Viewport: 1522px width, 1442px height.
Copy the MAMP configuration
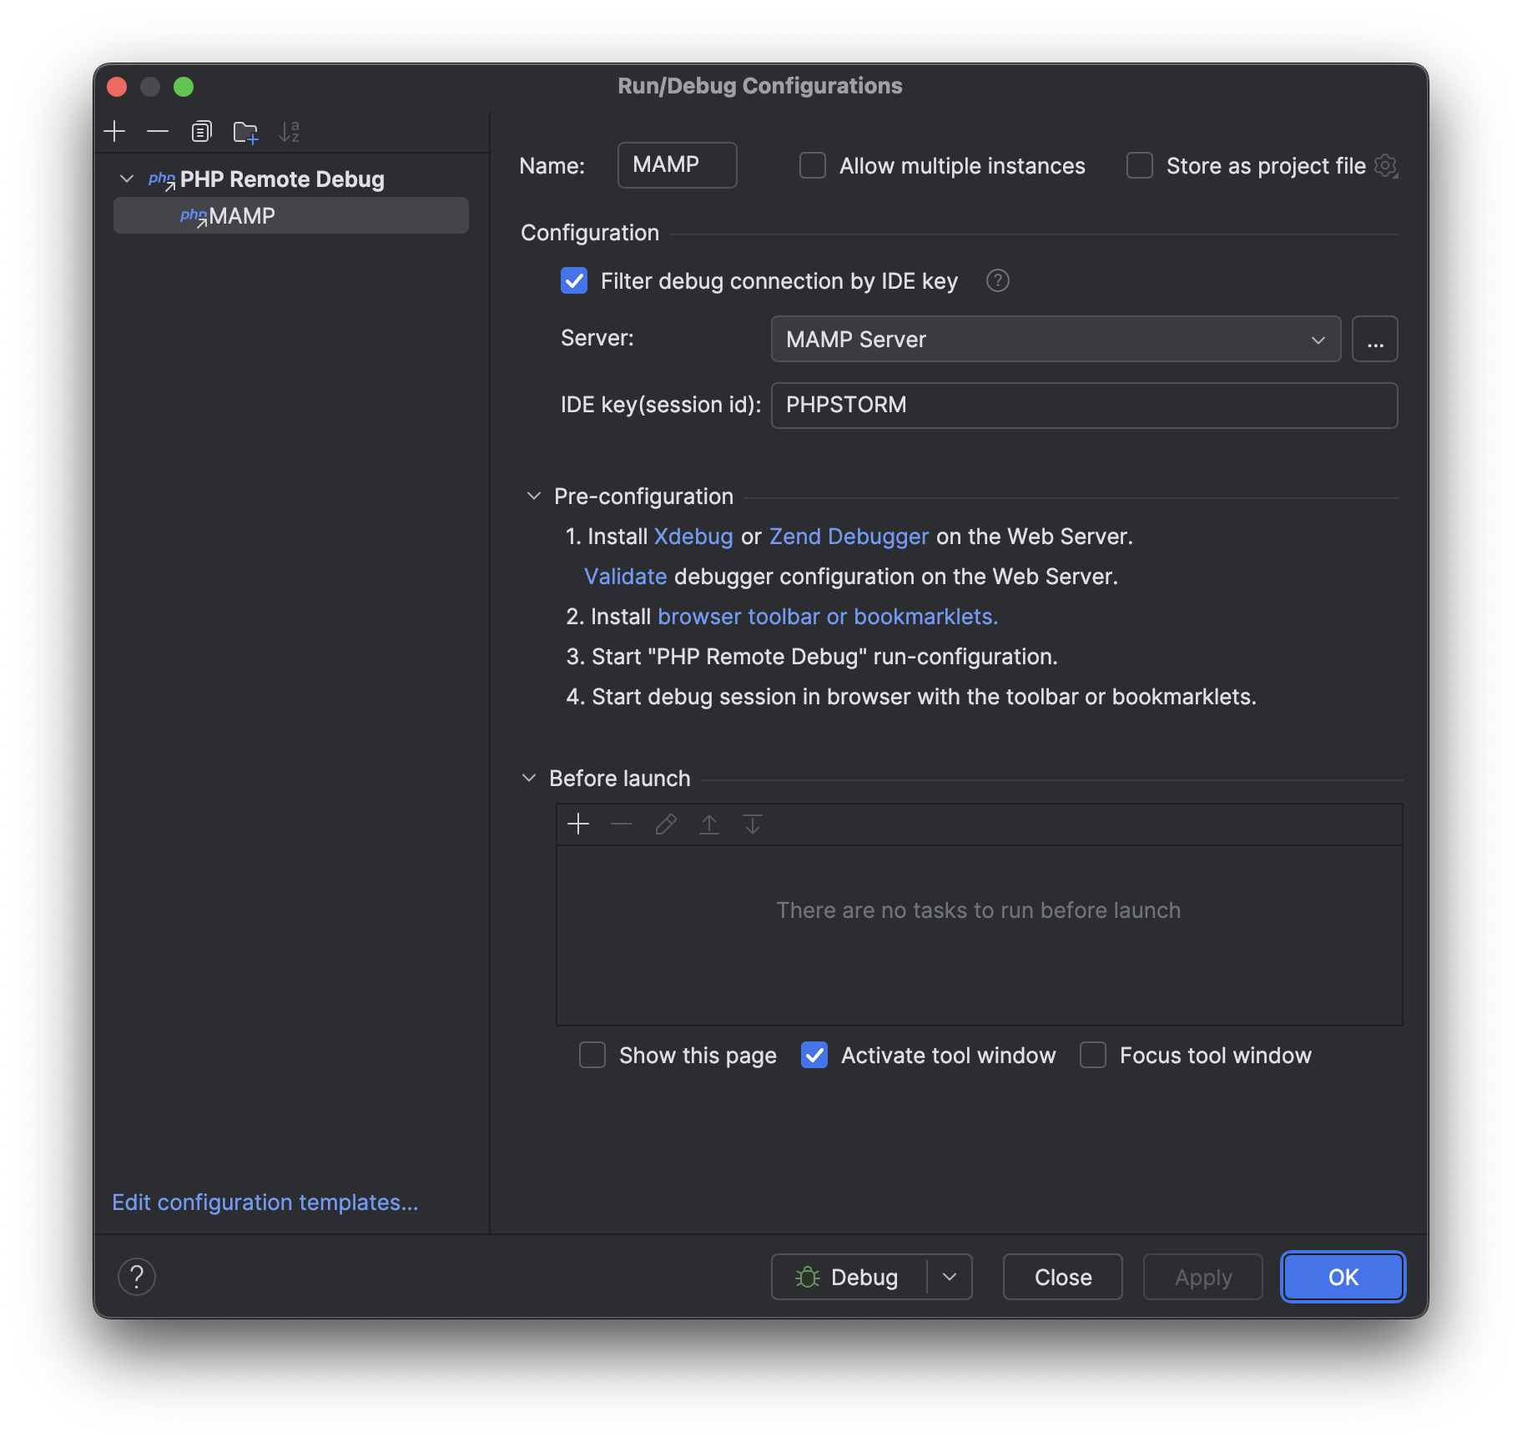pos(201,131)
